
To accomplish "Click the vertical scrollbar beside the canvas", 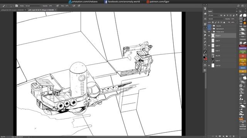I will (x=206, y=80).
